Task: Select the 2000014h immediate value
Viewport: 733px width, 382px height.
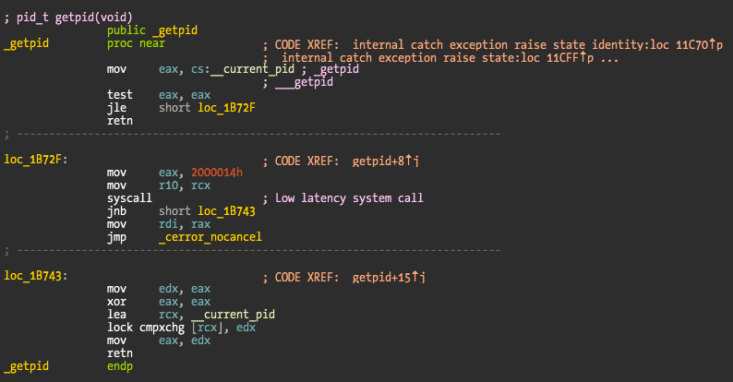Action: pyautogui.click(x=216, y=173)
